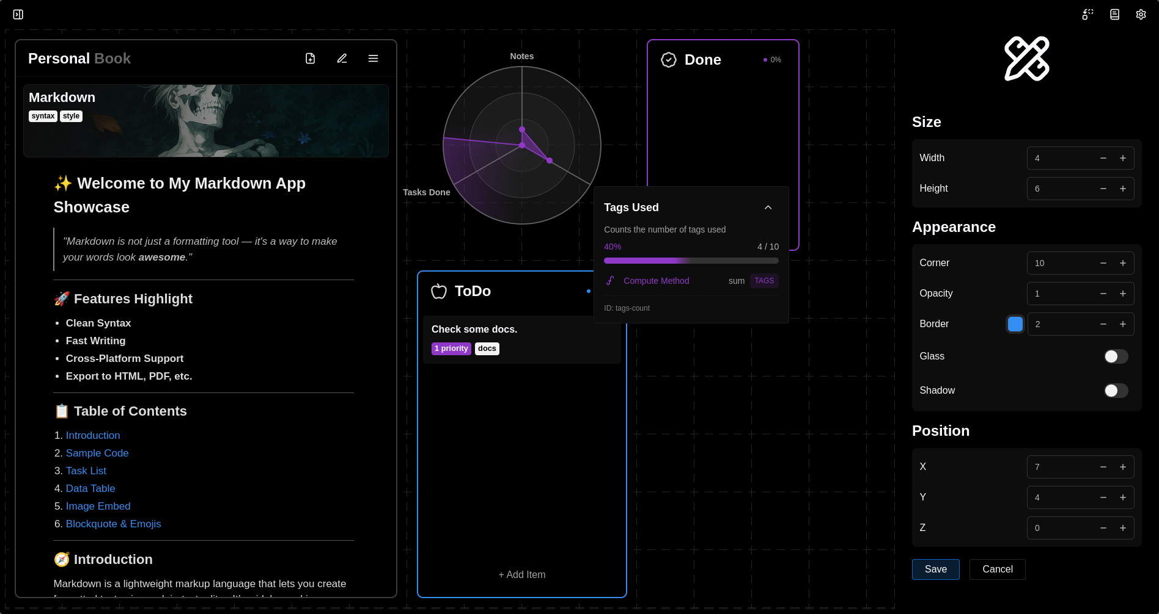The height and width of the screenshot is (614, 1159).
Task: Enable the Shadow toggle
Action: pos(1116,391)
